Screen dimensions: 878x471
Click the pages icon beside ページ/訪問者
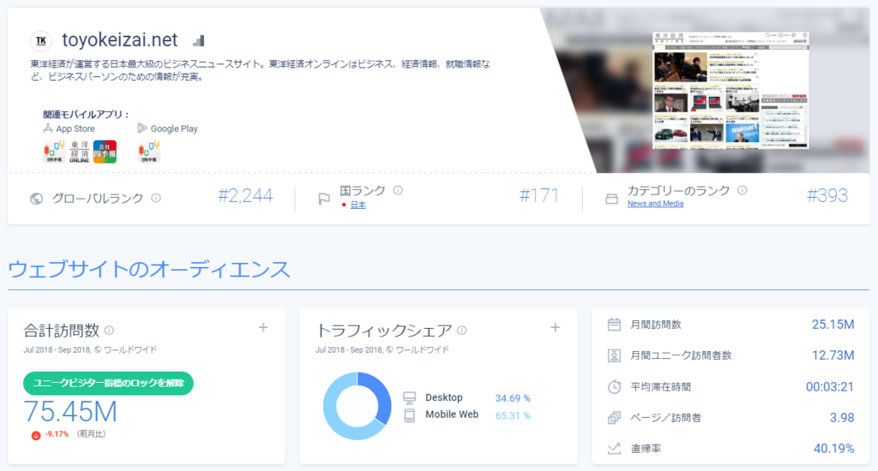tap(614, 417)
